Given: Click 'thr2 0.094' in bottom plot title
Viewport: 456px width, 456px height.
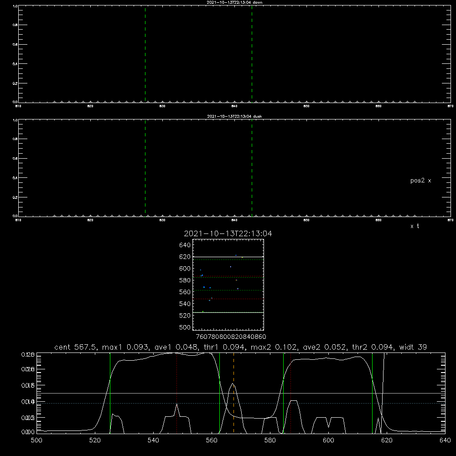Looking at the screenshot, I should (x=373, y=347).
